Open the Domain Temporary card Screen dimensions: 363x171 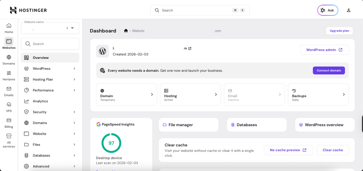(x=127, y=94)
